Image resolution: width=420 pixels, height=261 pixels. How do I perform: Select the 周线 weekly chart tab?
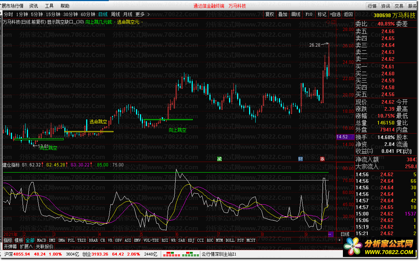(115, 15)
